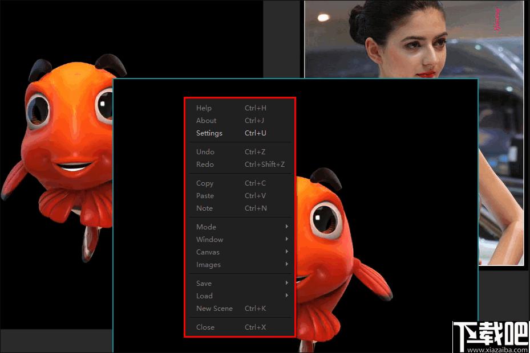Expand the Canvas submenu

(240, 252)
